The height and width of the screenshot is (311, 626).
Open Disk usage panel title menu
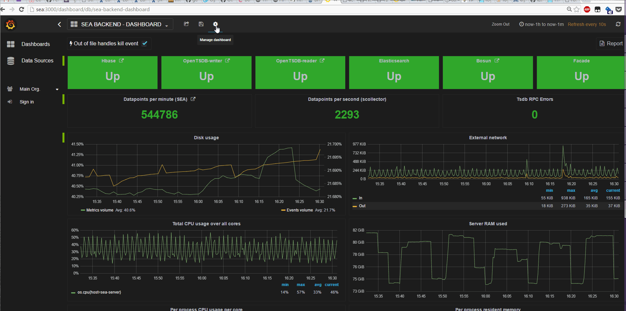click(x=206, y=138)
